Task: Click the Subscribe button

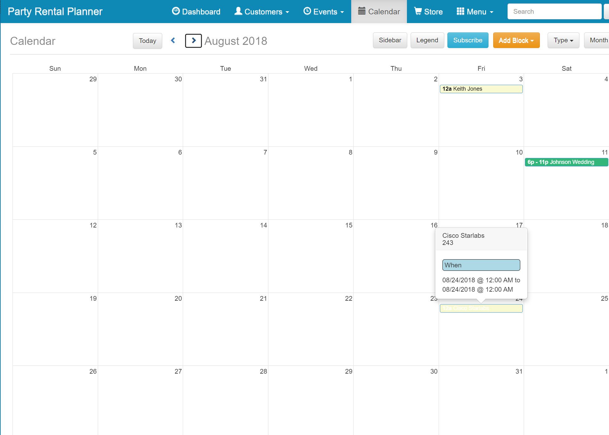Action: (468, 40)
